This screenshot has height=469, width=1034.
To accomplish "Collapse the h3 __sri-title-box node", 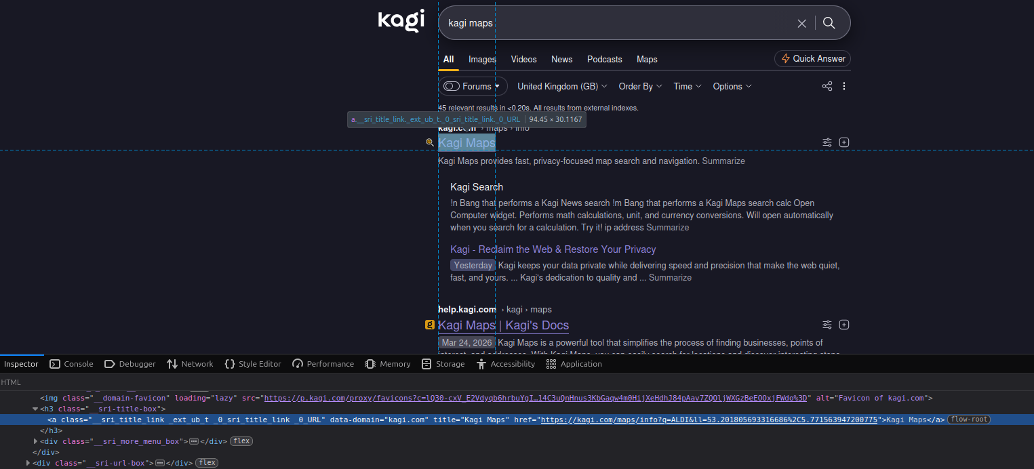I will (x=35, y=409).
